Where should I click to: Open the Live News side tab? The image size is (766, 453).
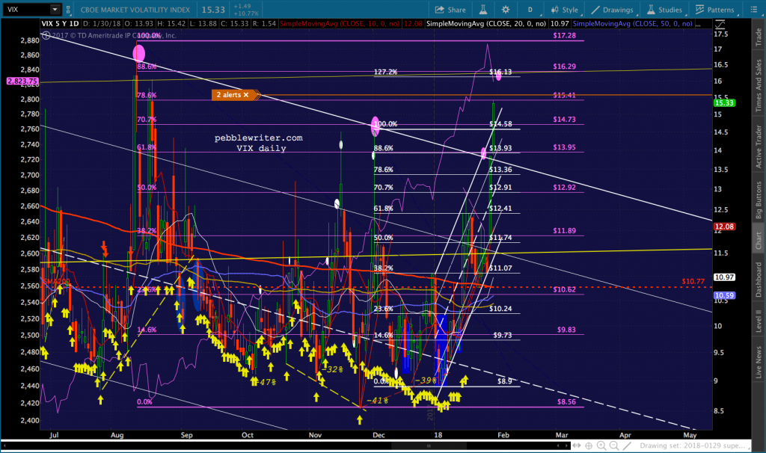(x=759, y=362)
